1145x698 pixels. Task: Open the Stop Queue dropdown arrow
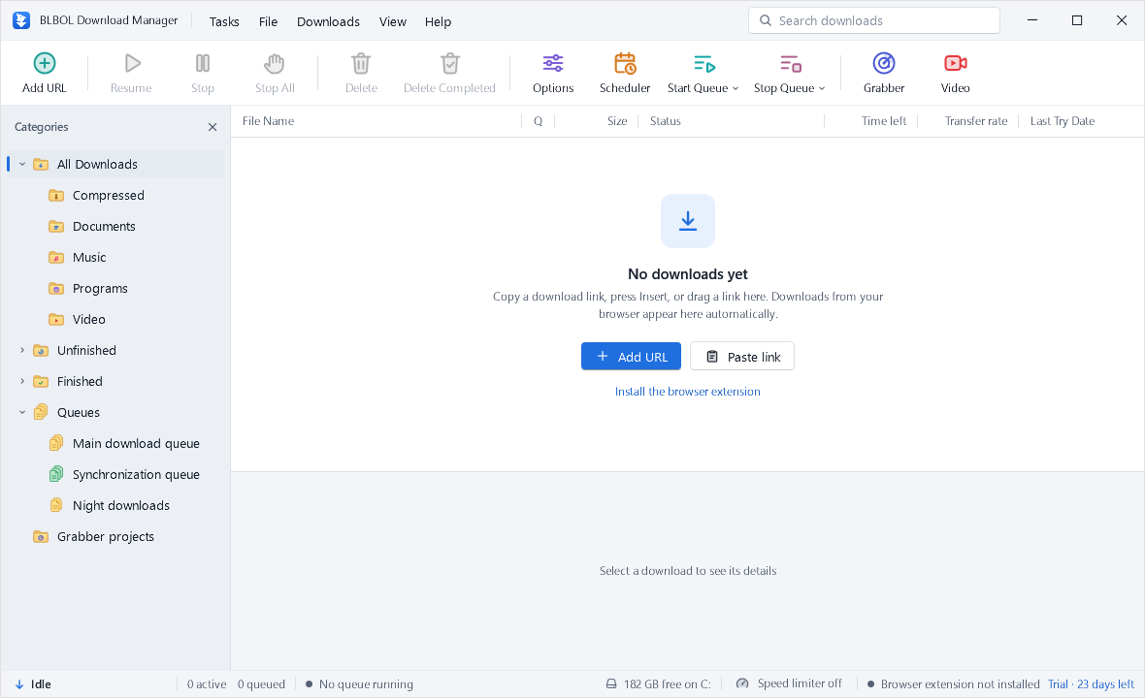coord(822,88)
